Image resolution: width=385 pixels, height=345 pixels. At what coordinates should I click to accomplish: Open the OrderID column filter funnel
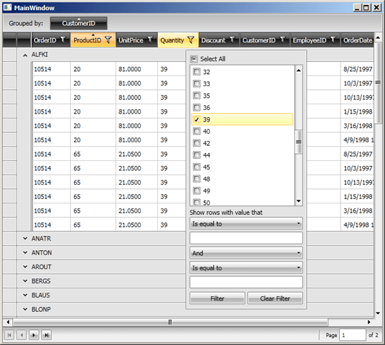[x=63, y=40]
